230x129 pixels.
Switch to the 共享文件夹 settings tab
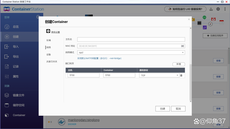[x=52, y=62]
